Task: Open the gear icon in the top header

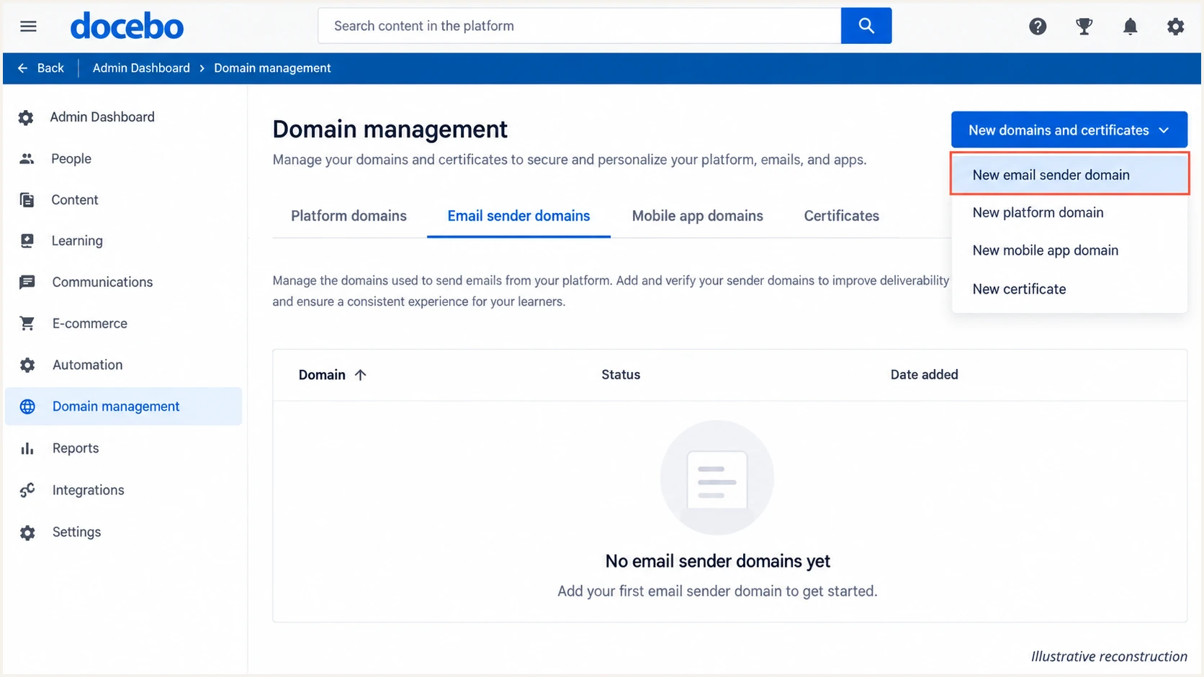Action: point(1175,27)
